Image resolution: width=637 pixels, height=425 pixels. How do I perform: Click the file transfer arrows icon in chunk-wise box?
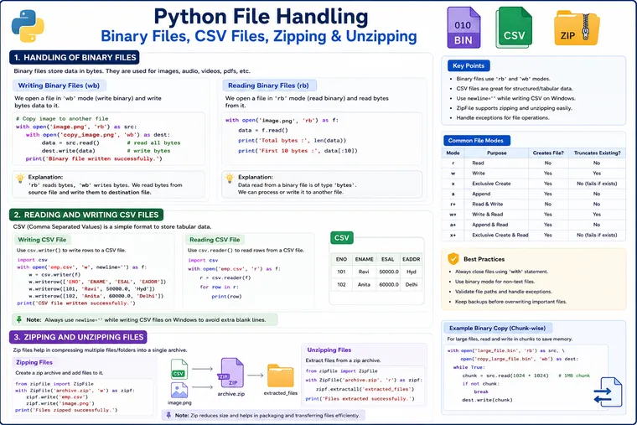608,392
